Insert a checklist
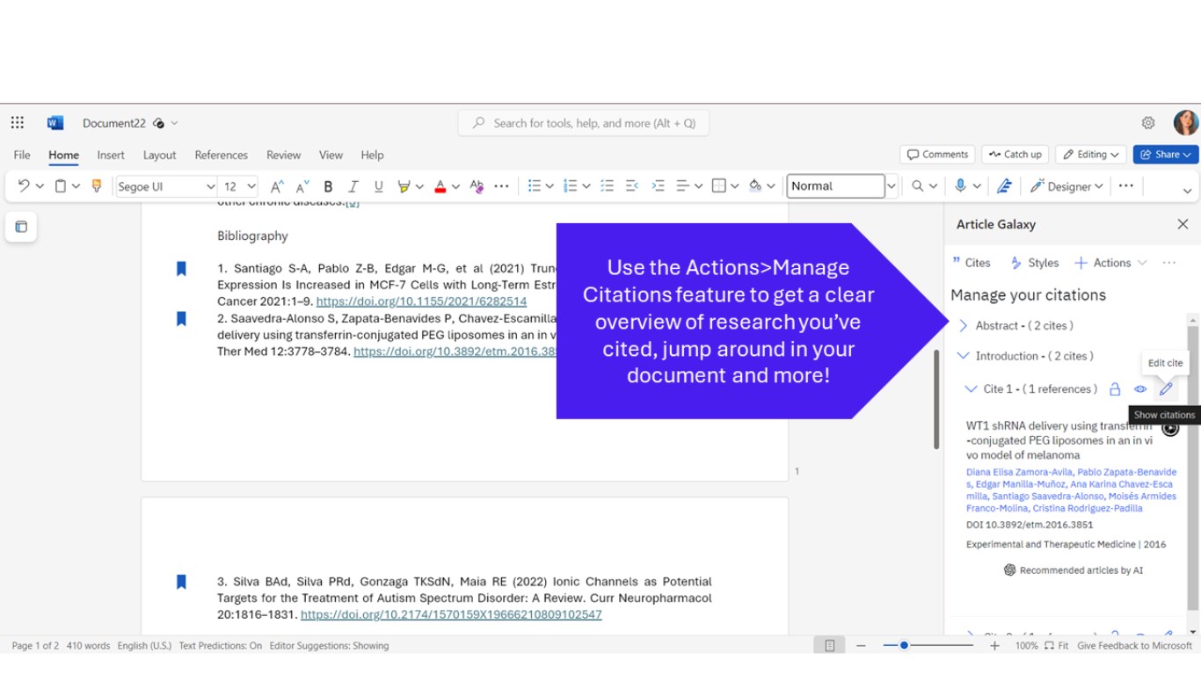 (607, 186)
